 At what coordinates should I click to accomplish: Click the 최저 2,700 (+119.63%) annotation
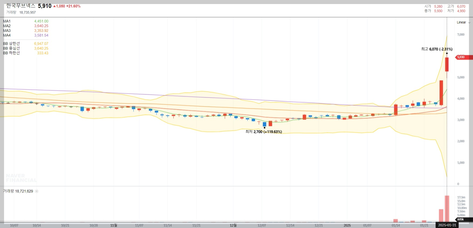tap(264, 132)
